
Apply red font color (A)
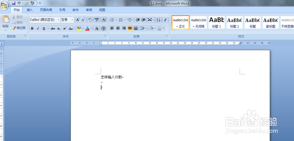pyautogui.click(x=87, y=28)
